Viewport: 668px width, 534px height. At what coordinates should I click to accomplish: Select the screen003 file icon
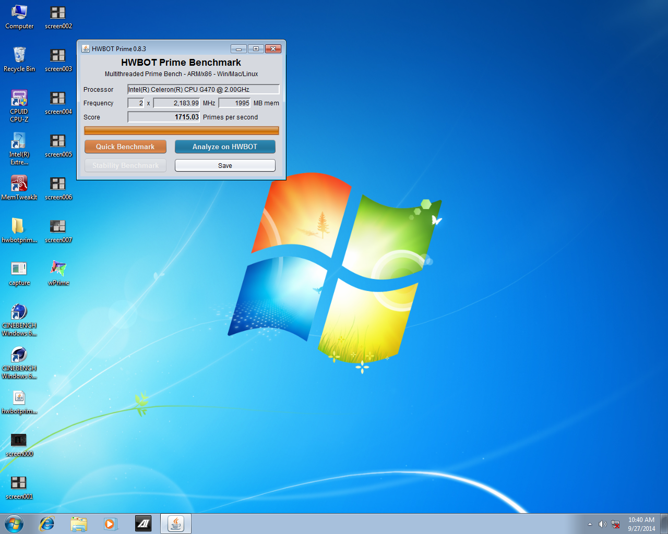(58, 59)
